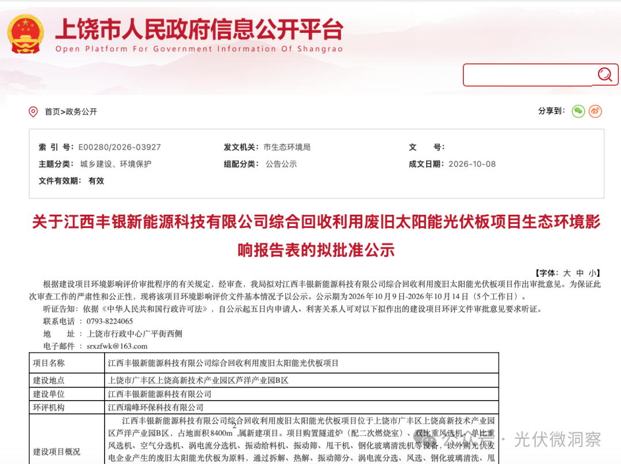Viewport: 621px width, 464px height.
Task: Focus the site search input field
Action: tap(529, 75)
